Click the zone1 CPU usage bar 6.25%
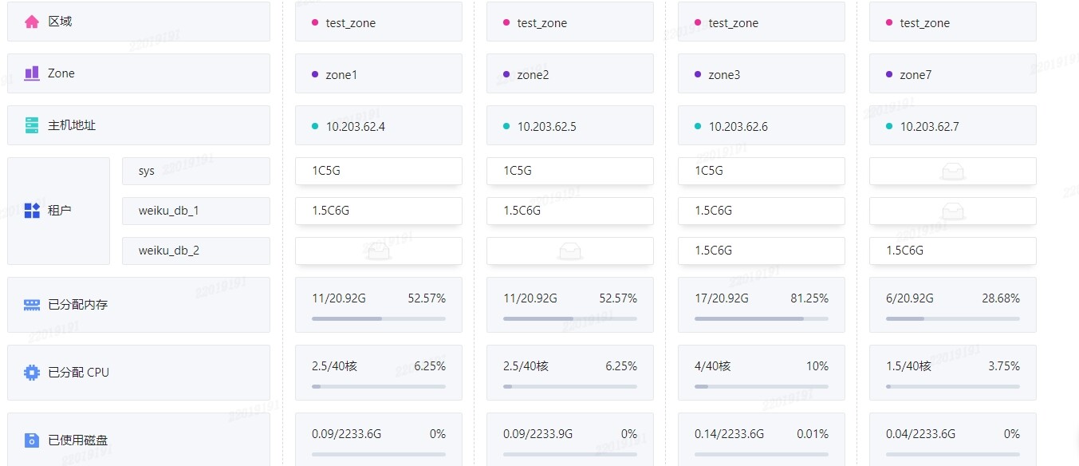 point(379,386)
